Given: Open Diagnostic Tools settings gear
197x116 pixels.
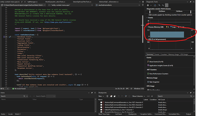Looking at the screenshot, I should pos(148,5).
